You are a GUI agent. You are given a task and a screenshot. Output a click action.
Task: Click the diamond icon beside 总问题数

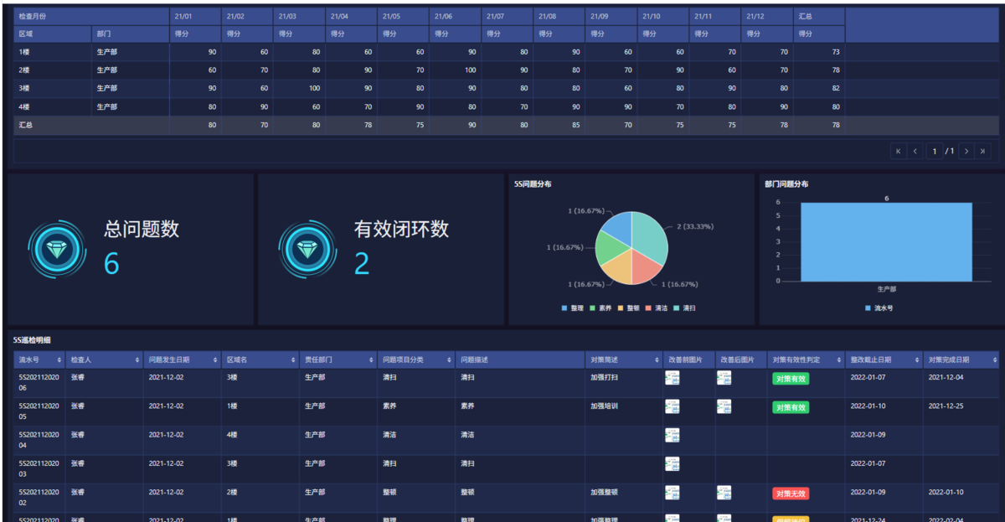click(58, 250)
